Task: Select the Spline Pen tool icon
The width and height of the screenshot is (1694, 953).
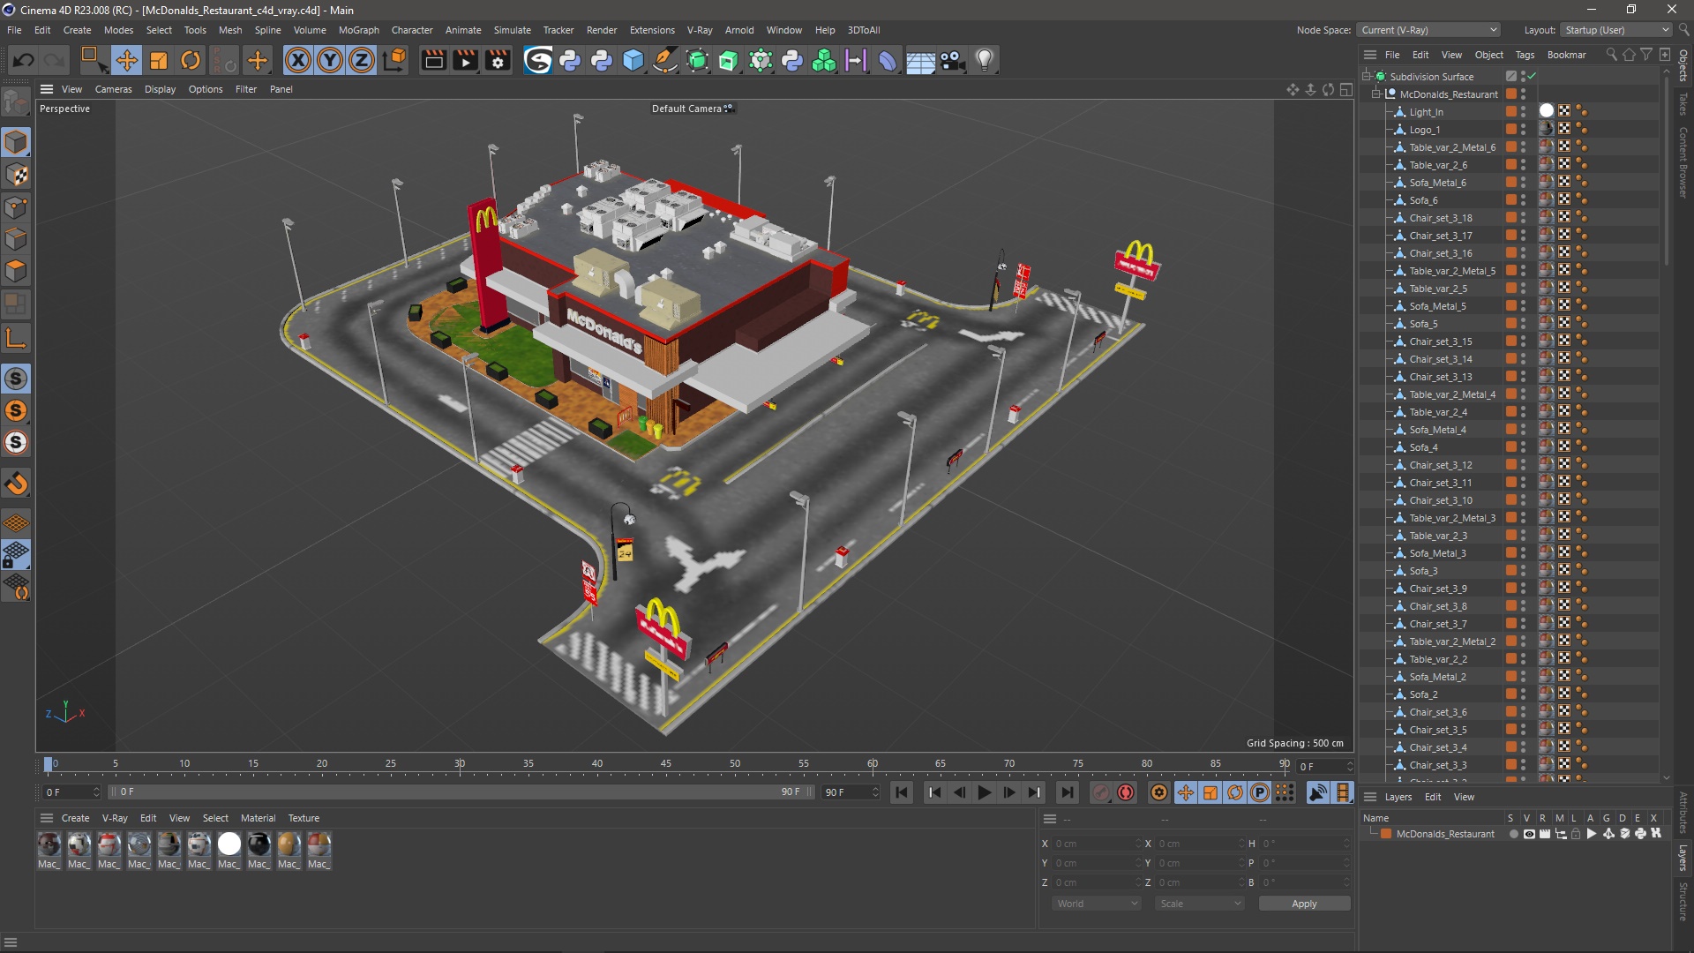Action: point(665,60)
